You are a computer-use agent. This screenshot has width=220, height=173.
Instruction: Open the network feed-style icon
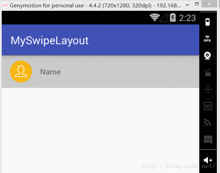[208, 123]
